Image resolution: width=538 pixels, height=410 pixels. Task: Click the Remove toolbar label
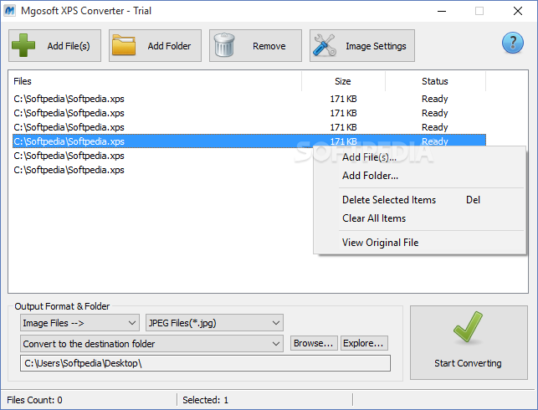point(269,46)
